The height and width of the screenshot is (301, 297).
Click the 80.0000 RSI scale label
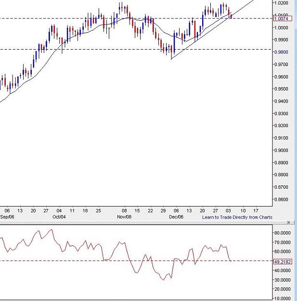(x=283, y=233)
